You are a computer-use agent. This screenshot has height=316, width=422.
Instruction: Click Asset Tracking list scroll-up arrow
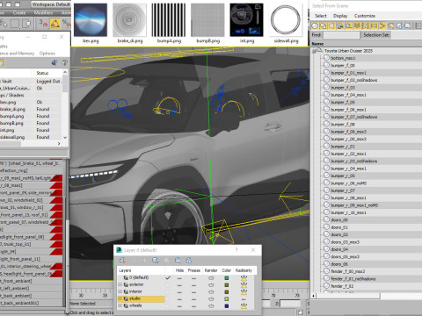pyautogui.click(x=65, y=72)
